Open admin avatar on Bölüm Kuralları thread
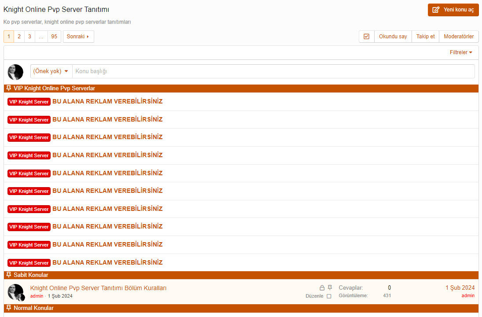The height and width of the screenshot is (317, 482). [x=15, y=292]
